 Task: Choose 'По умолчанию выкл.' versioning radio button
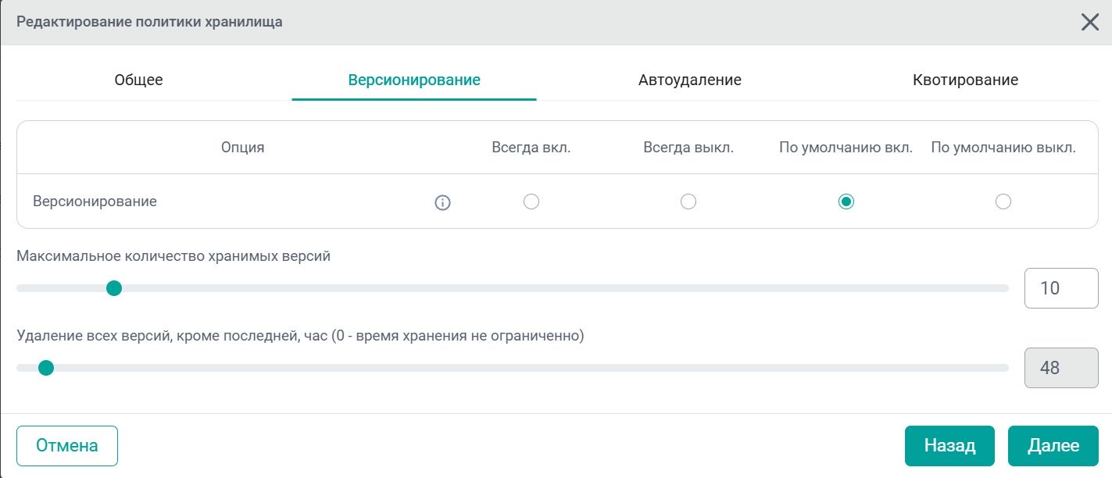coord(1003,202)
